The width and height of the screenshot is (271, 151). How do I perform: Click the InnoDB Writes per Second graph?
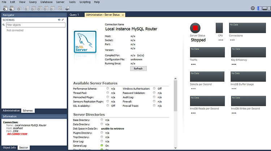[248, 101]
